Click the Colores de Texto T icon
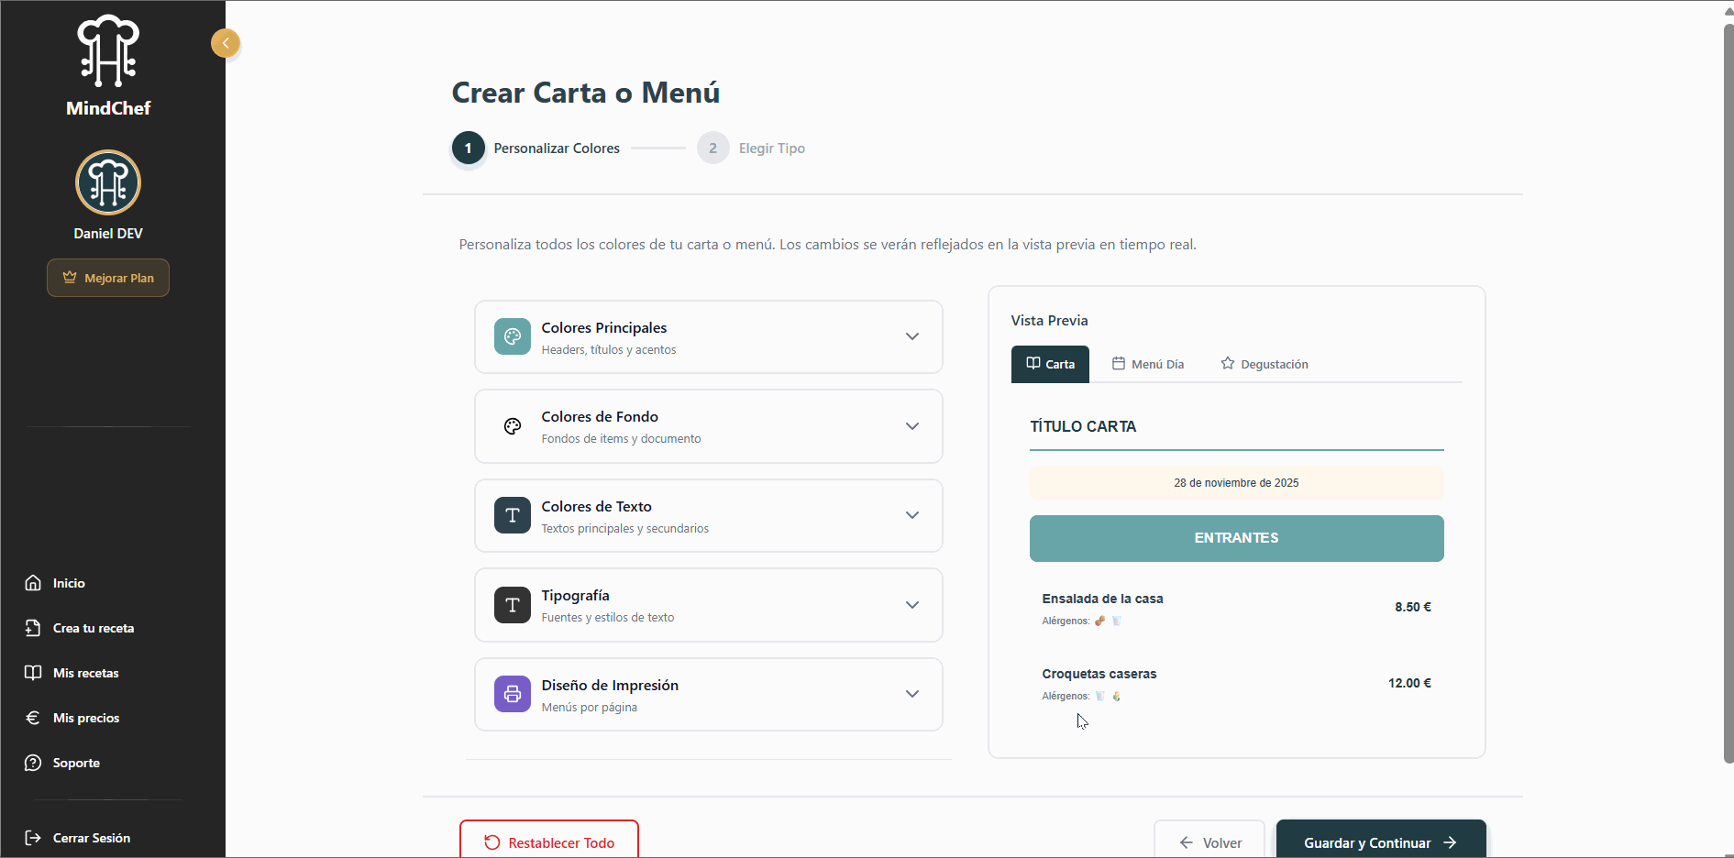The height and width of the screenshot is (858, 1734). click(x=513, y=515)
